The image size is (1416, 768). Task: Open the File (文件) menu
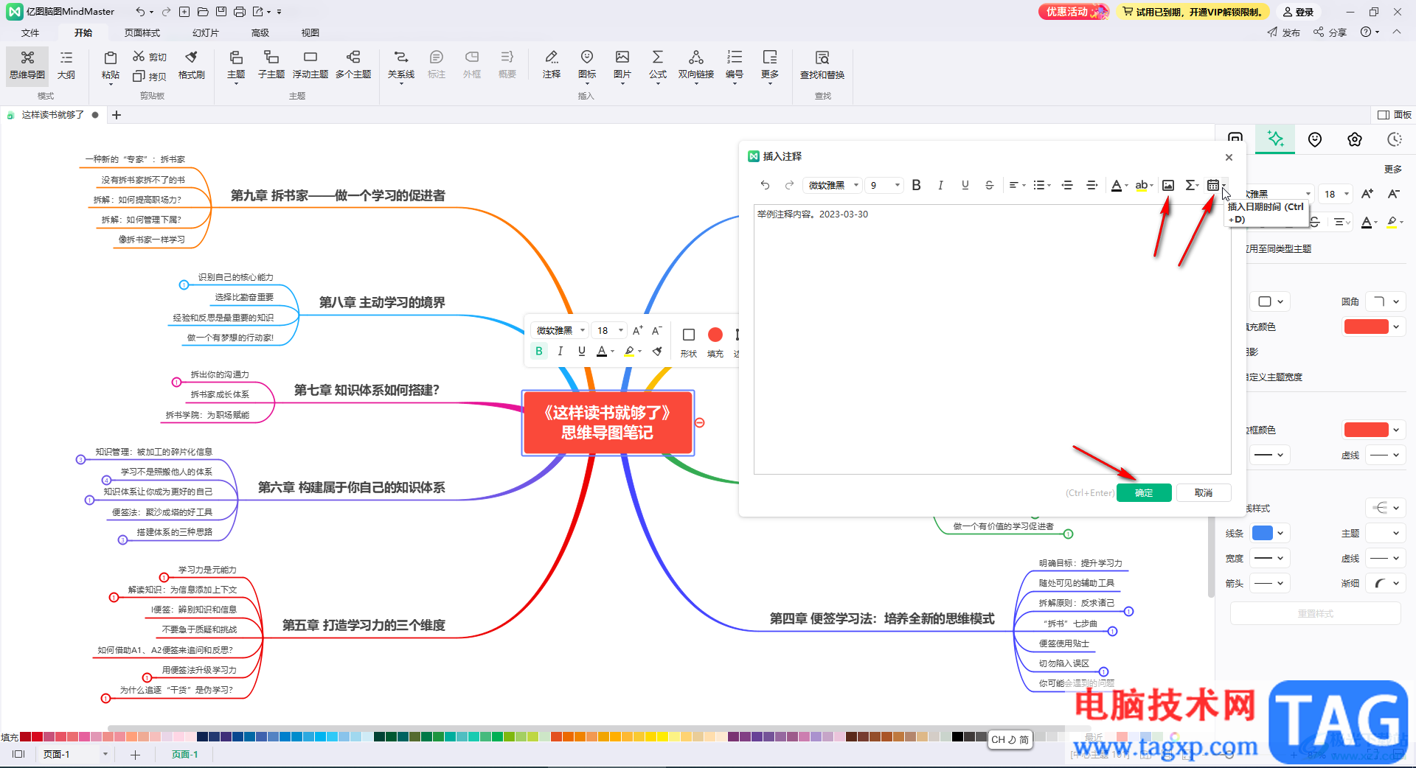pos(30,32)
